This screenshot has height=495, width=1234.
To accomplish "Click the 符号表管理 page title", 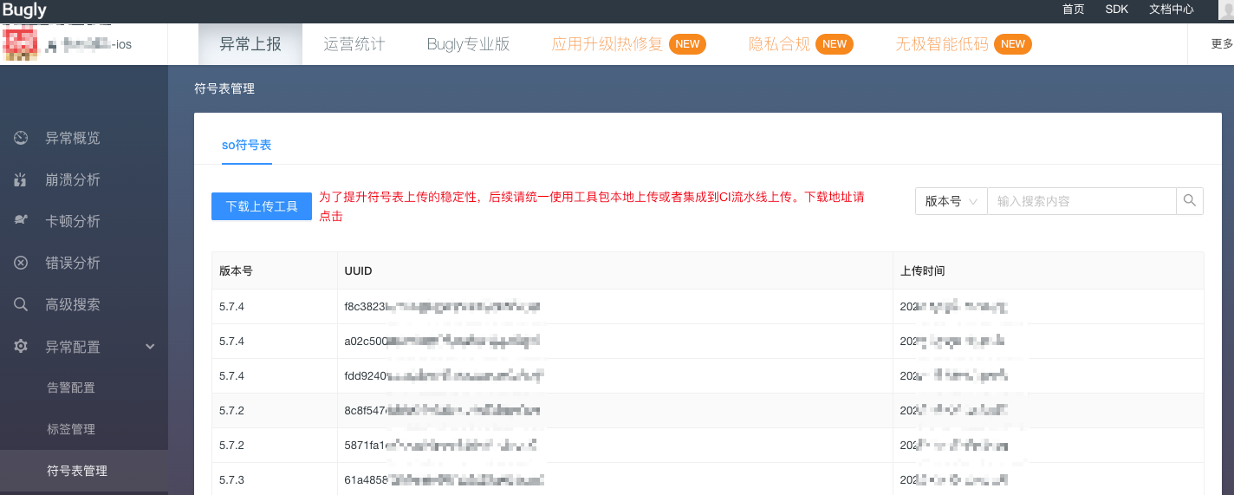I will pos(224,88).
